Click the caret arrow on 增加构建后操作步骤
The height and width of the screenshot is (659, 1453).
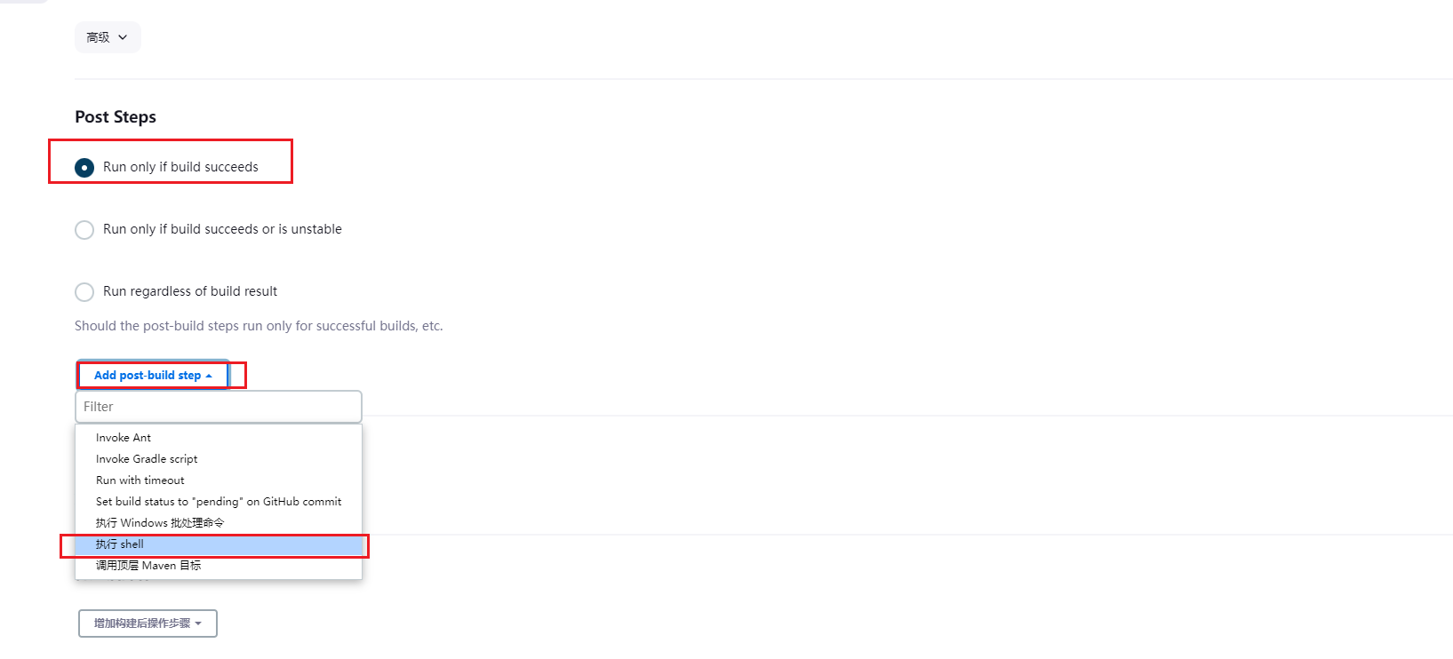pos(198,623)
